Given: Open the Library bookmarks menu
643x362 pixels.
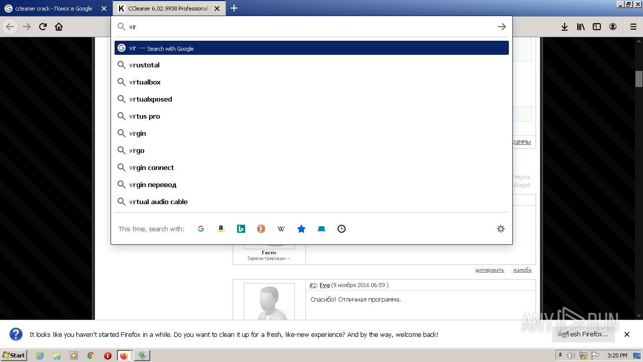Looking at the screenshot, I should [581, 27].
